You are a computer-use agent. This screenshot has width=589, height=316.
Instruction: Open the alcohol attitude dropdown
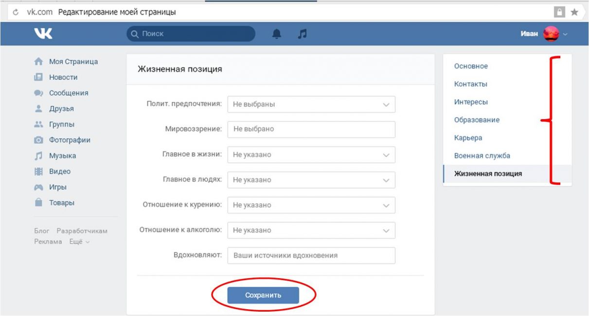point(311,230)
